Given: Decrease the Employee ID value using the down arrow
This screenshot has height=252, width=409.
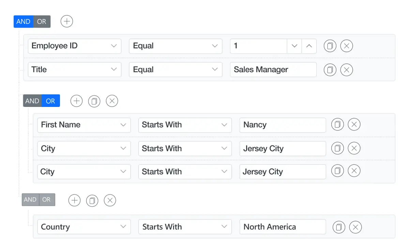Looking at the screenshot, I should (x=294, y=46).
